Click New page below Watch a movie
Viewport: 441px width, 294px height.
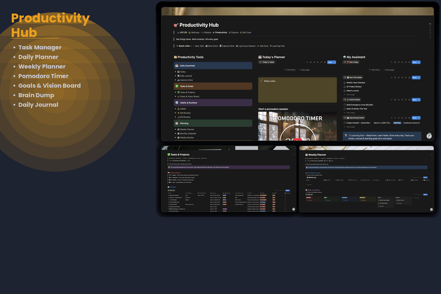click(x=349, y=95)
